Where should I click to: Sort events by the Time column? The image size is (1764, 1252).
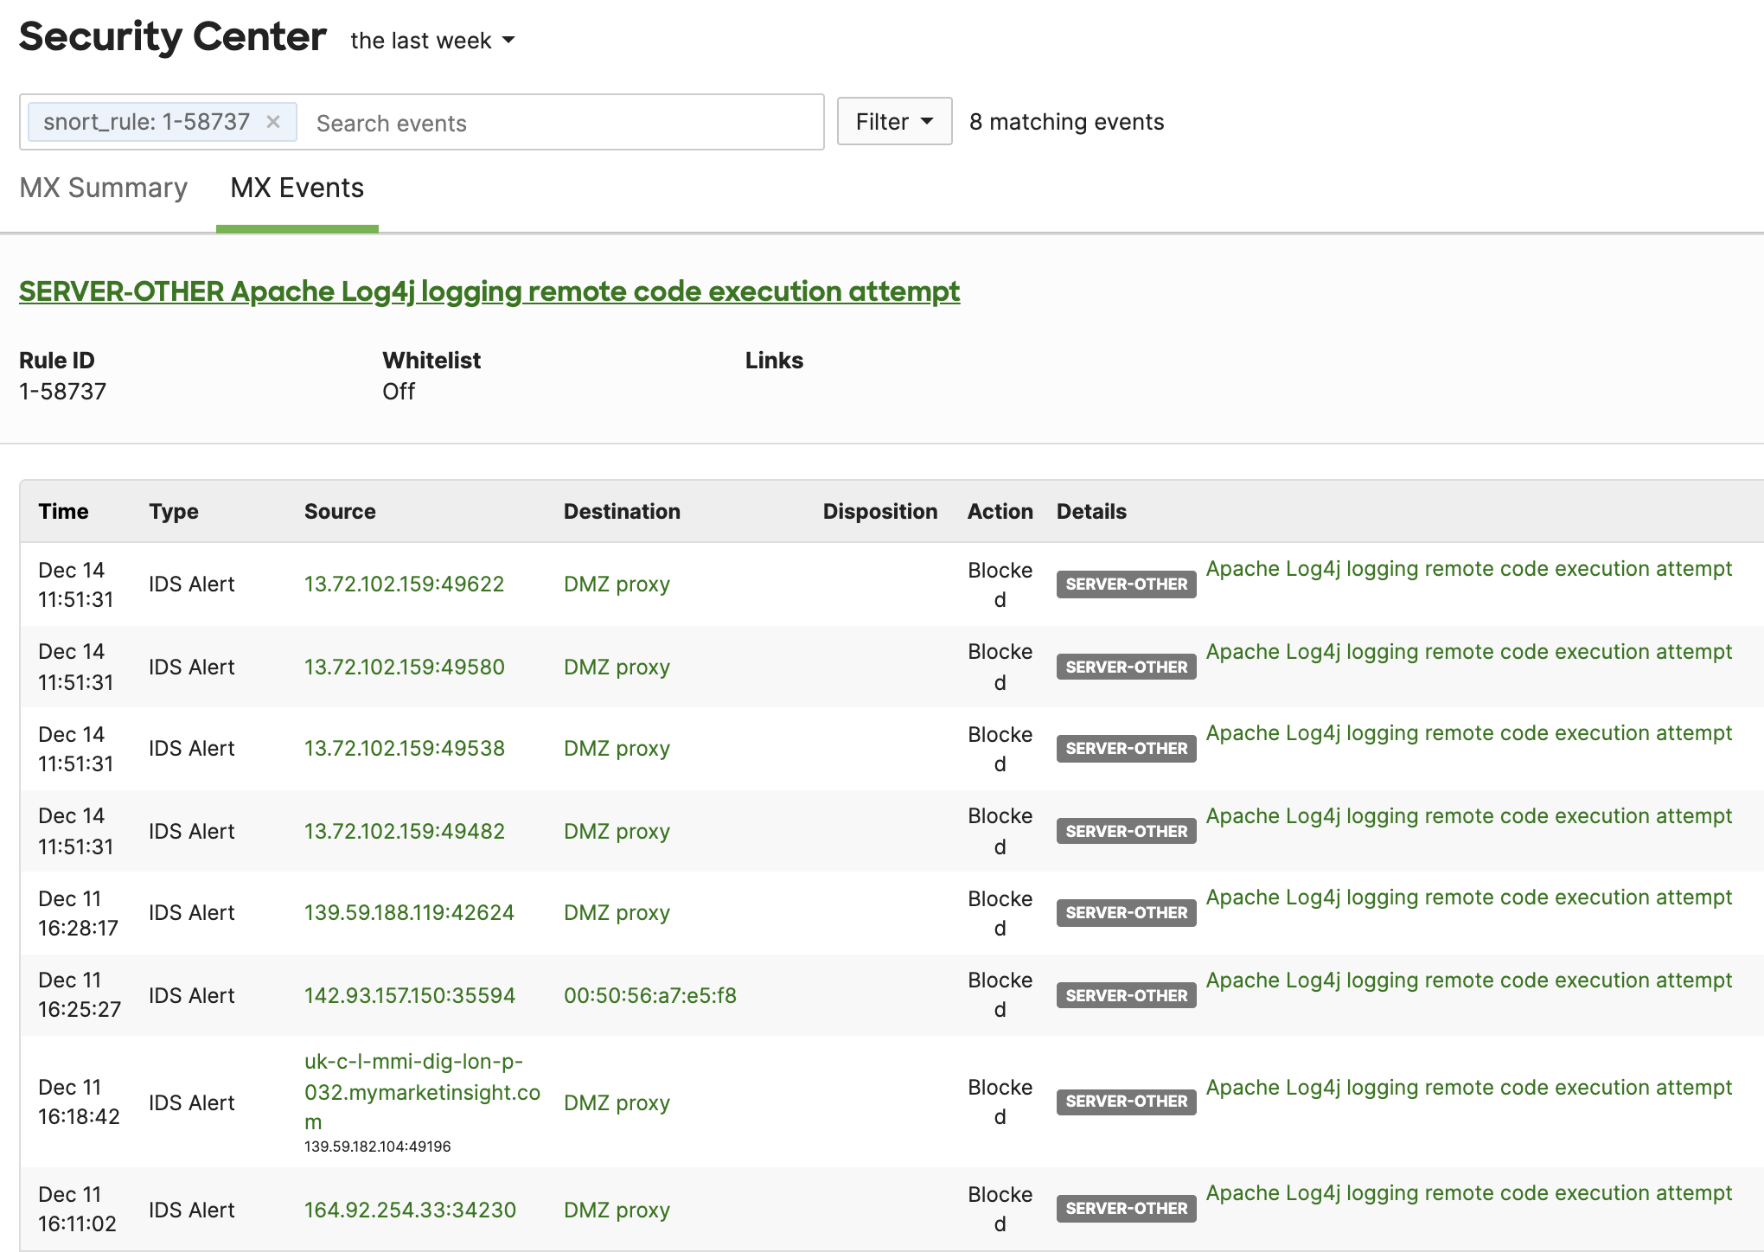pyautogui.click(x=63, y=511)
